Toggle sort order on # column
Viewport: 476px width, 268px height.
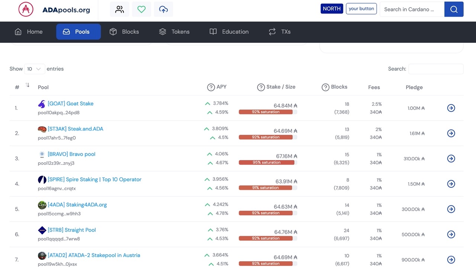27,85
